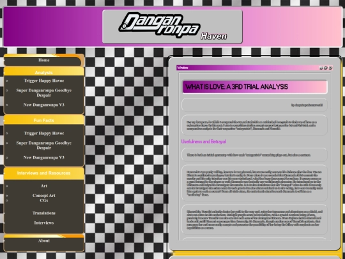Click the author byline box
345x259 pixels.
[x=254, y=105]
